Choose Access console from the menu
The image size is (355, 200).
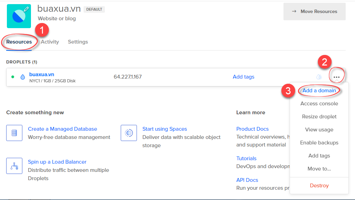(319, 104)
